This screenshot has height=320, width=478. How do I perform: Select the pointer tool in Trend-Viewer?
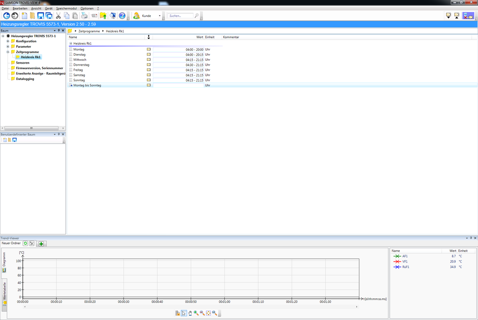(184, 313)
